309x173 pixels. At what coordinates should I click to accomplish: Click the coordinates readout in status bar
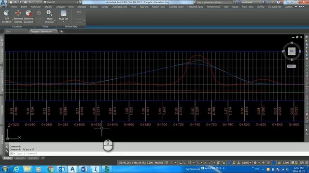(136, 162)
